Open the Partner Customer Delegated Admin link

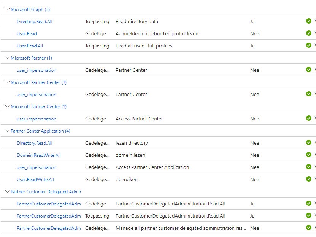tap(46, 192)
